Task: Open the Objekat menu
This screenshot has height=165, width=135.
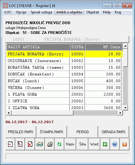Action: 92,12
